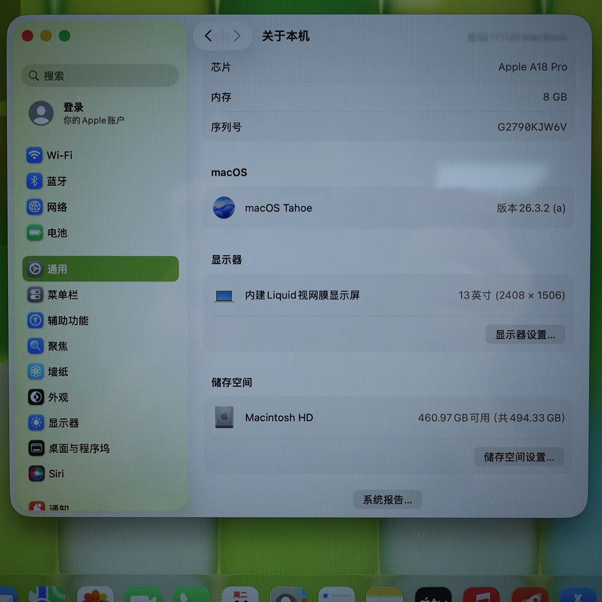Click the 内建 Liquid 视网膜显示屏 label
Viewport: 602px width, 602px height.
(303, 295)
